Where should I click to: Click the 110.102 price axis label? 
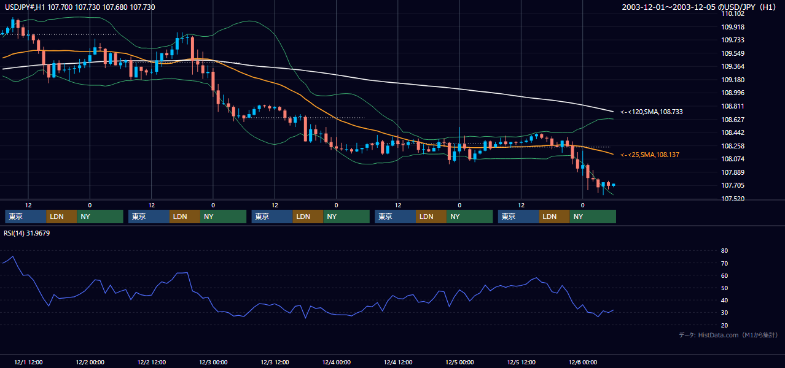pyautogui.click(x=732, y=13)
